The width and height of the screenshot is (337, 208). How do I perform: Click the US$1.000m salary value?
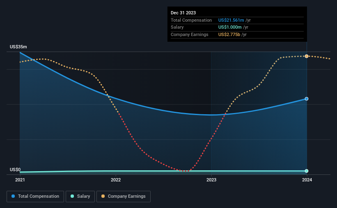pyautogui.click(x=230, y=27)
